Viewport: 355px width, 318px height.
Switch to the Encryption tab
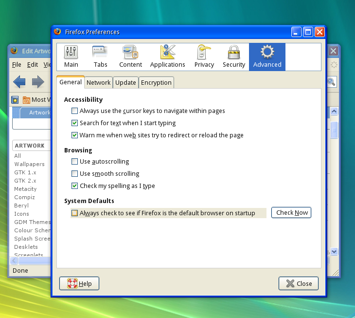(x=156, y=82)
